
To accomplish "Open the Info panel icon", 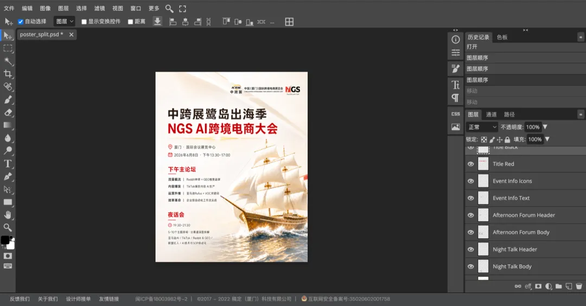I will pyautogui.click(x=456, y=39).
